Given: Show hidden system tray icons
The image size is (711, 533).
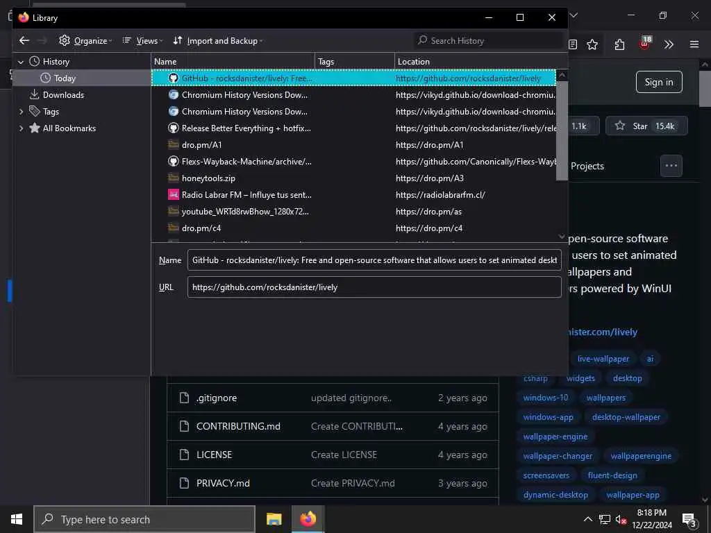Looking at the screenshot, I should pyautogui.click(x=587, y=519).
